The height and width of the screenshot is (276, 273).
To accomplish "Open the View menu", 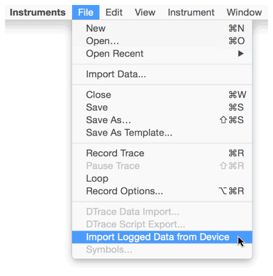I will [x=145, y=13].
